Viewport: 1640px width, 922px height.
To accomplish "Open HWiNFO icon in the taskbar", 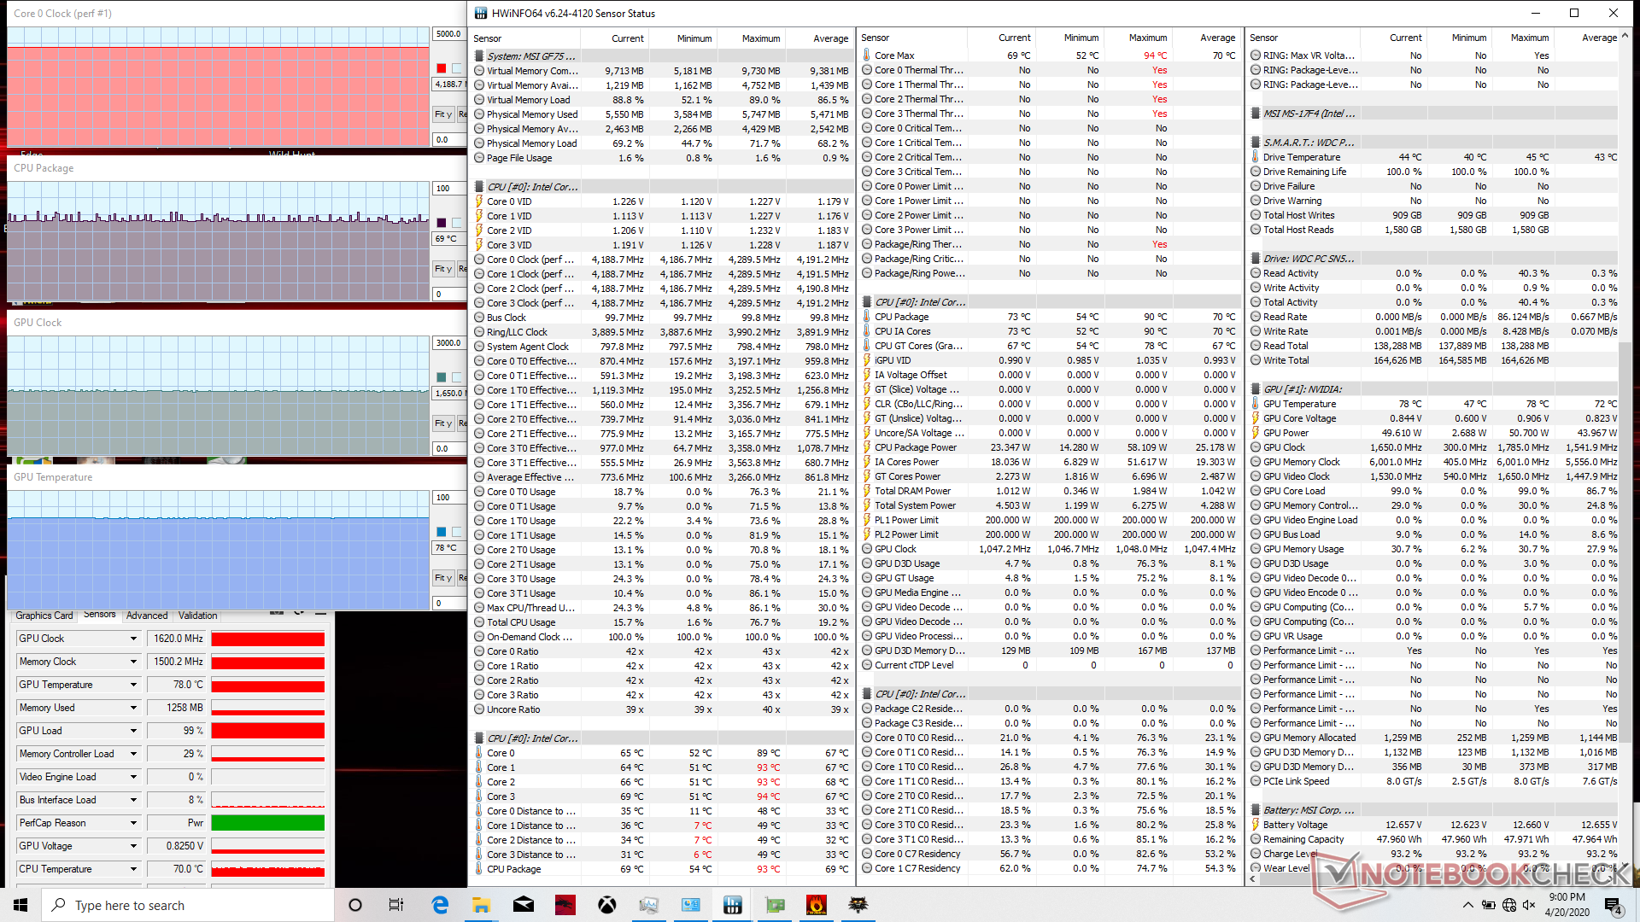I will tap(732, 905).
